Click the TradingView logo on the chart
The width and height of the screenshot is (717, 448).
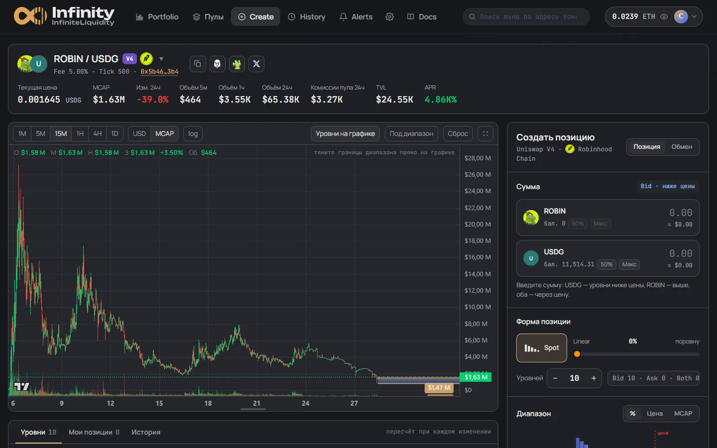[21, 386]
